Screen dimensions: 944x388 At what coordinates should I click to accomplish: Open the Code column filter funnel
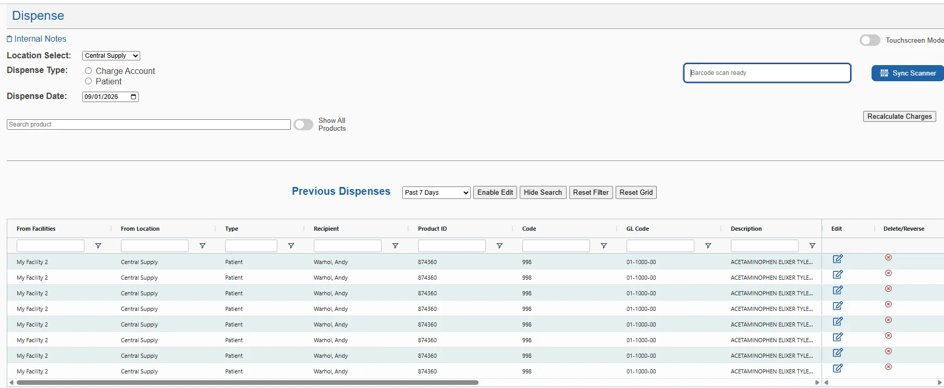(x=604, y=246)
